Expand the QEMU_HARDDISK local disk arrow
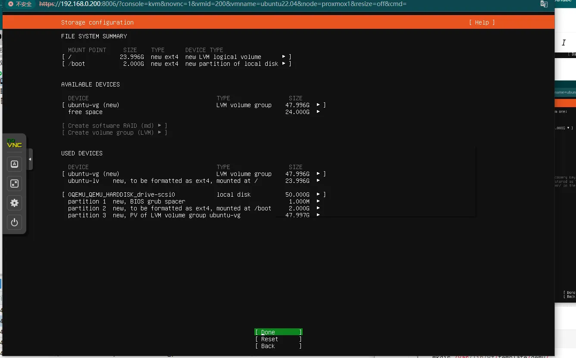Image resolution: width=576 pixels, height=358 pixels. click(x=318, y=194)
